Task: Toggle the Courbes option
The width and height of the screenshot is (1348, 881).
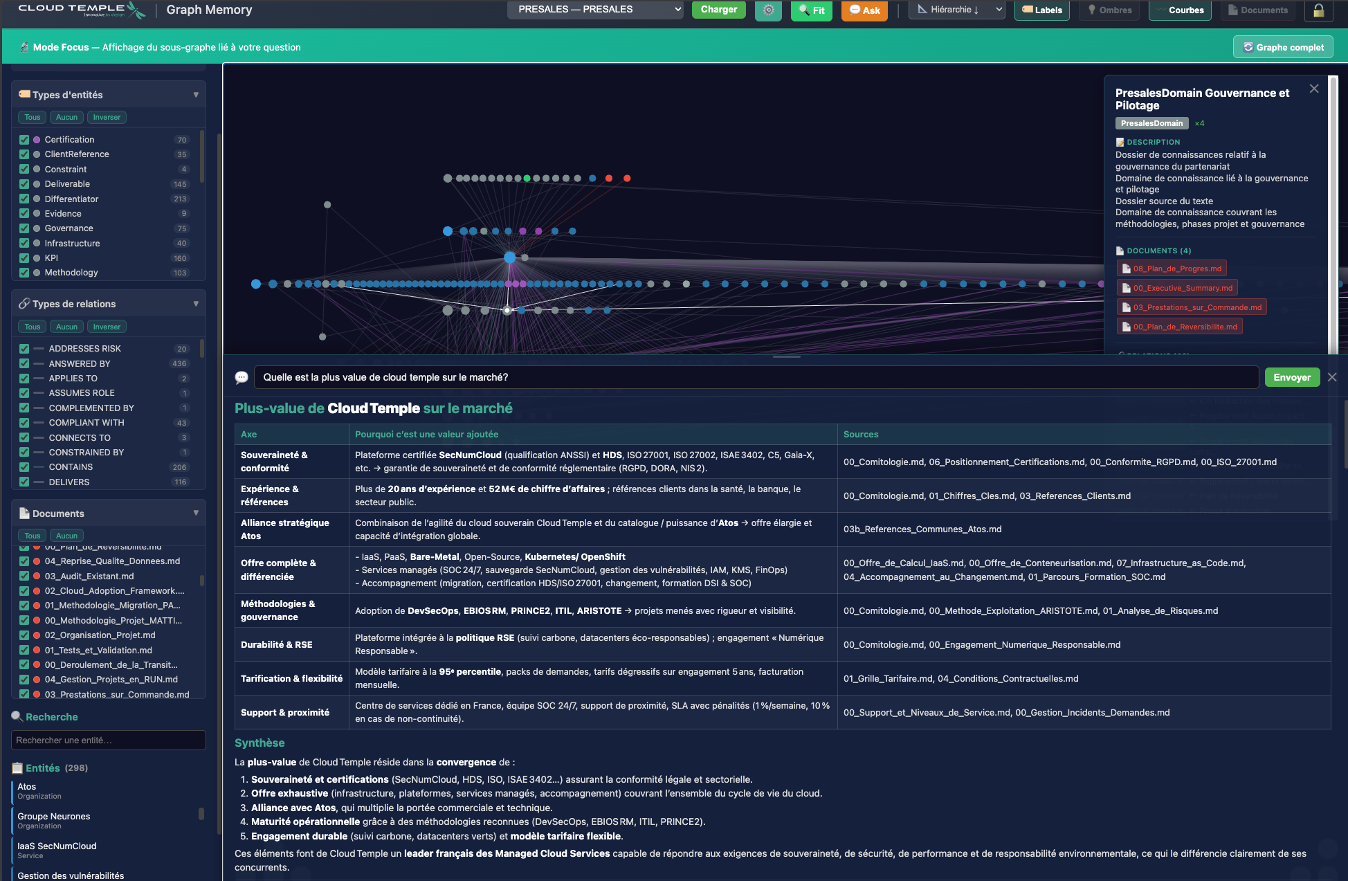Action: click(x=1180, y=10)
